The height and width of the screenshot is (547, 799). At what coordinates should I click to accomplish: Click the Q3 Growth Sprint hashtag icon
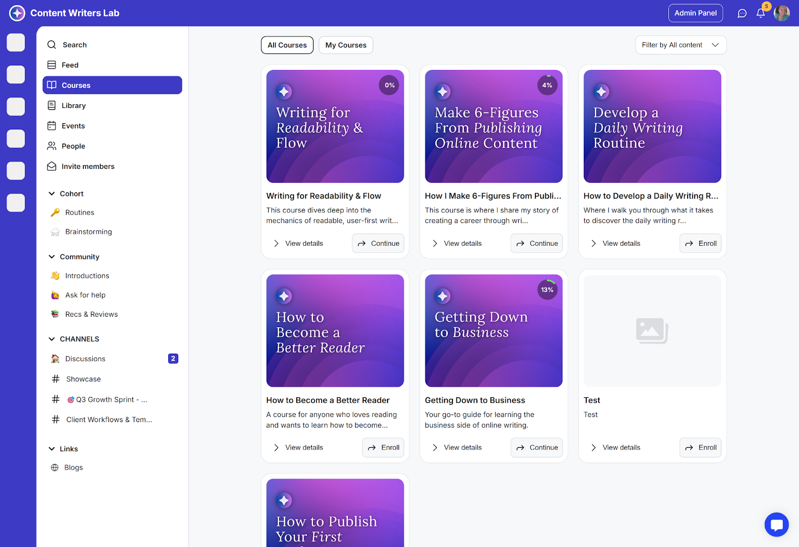point(55,400)
